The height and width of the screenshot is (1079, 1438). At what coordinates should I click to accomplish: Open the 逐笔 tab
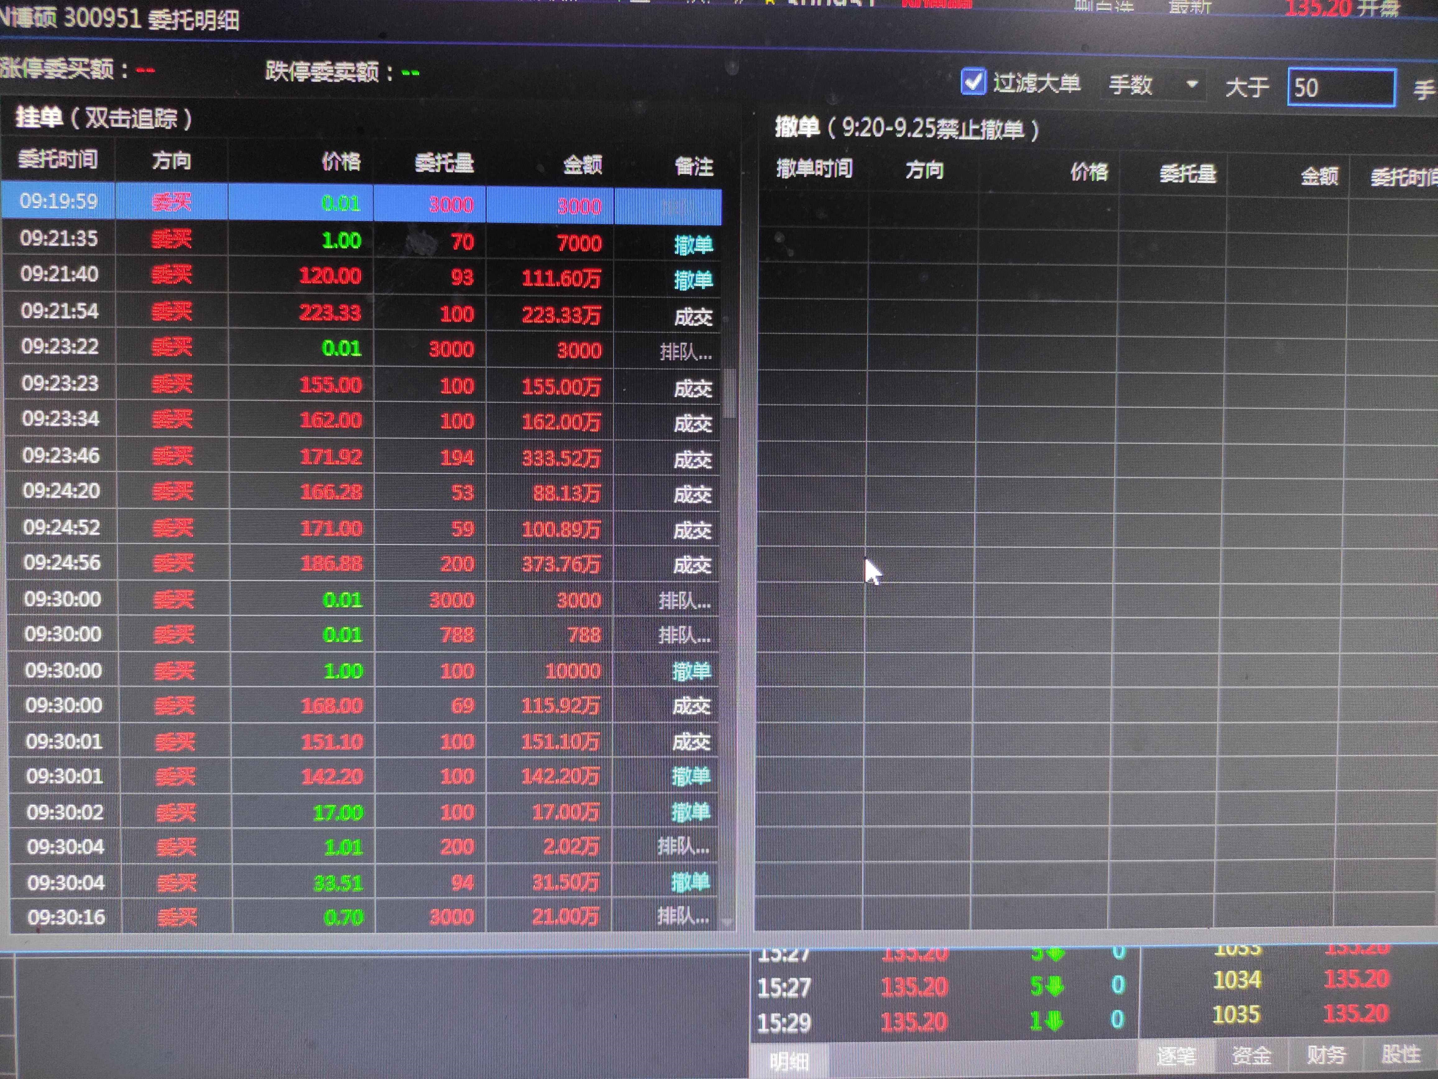click(1176, 1056)
